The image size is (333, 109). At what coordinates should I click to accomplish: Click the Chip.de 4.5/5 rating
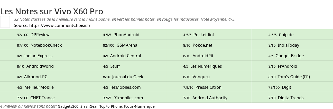pos(281,35)
